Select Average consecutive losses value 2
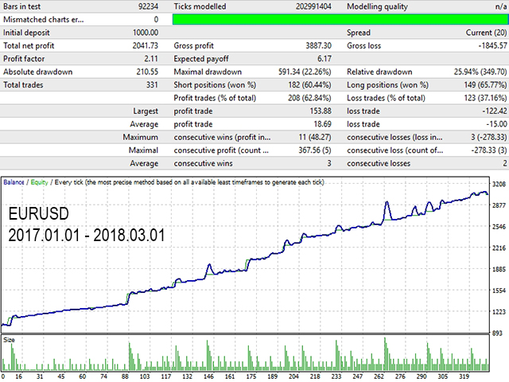Image resolution: width=509 pixels, height=382 pixels. (504, 163)
